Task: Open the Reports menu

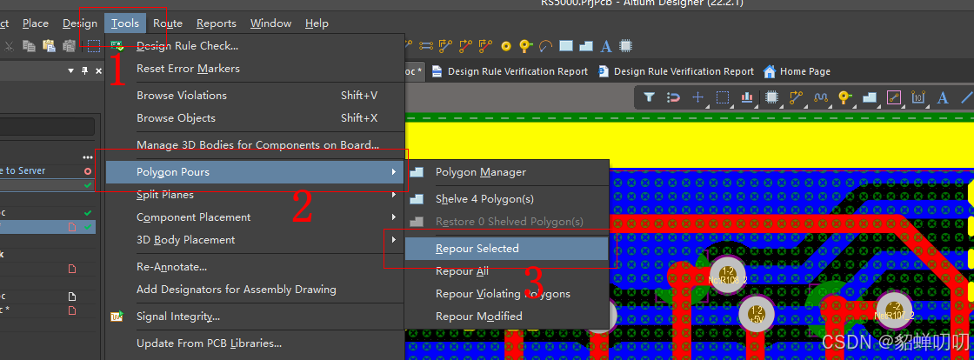Action: pyautogui.click(x=217, y=23)
